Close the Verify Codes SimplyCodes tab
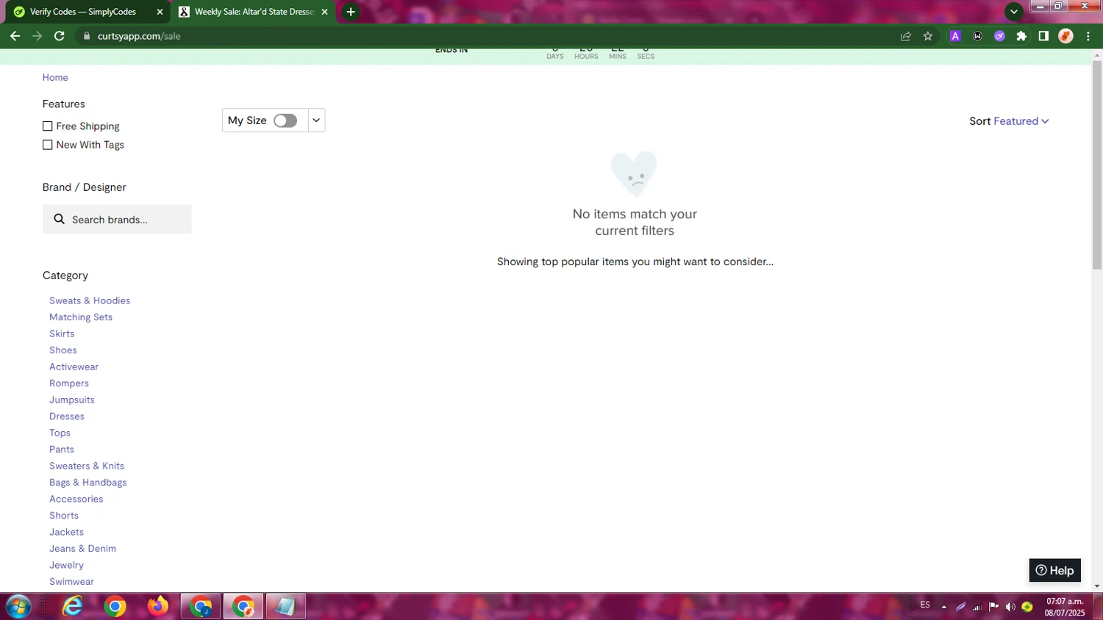 click(x=160, y=12)
